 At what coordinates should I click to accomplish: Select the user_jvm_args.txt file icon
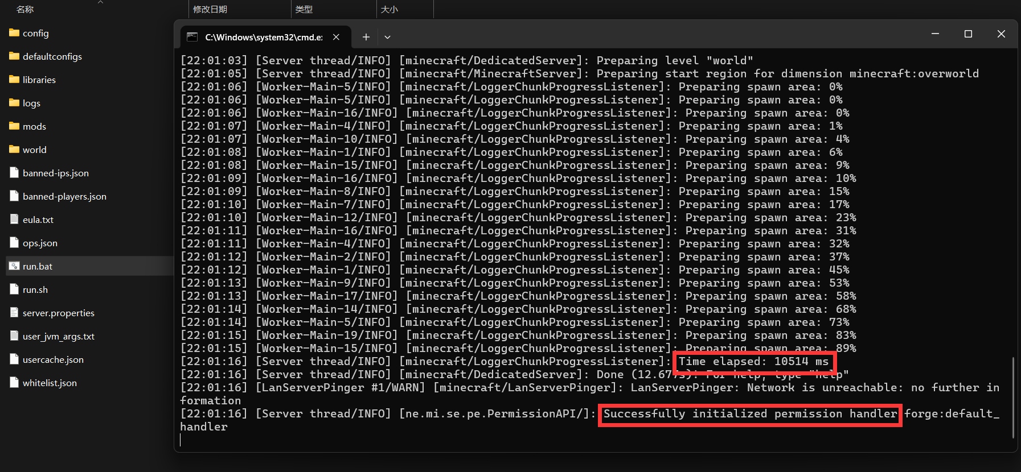pyautogui.click(x=14, y=336)
